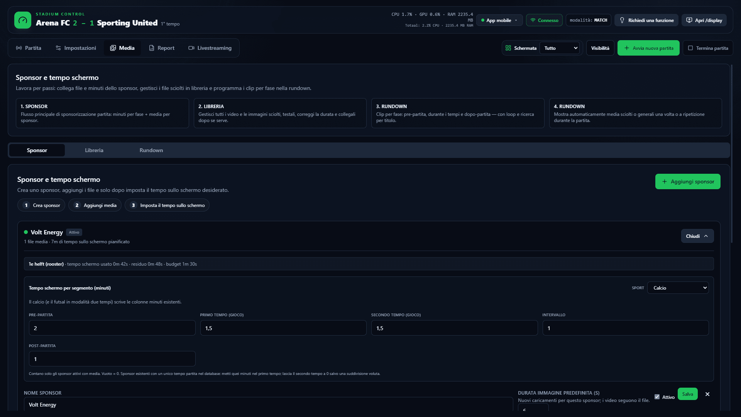Click the Nome sponsor field with Volt Energy
This screenshot has width=741, height=417.
(x=268, y=404)
